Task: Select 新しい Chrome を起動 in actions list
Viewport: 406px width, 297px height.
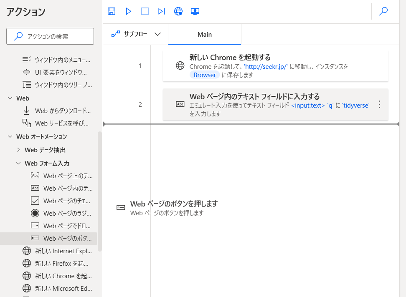Action: [x=56, y=276]
